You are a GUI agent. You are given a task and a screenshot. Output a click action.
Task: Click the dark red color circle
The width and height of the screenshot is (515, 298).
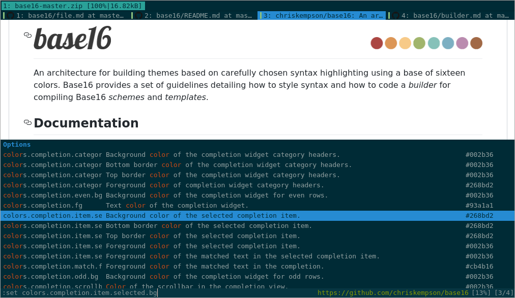[x=377, y=43]
